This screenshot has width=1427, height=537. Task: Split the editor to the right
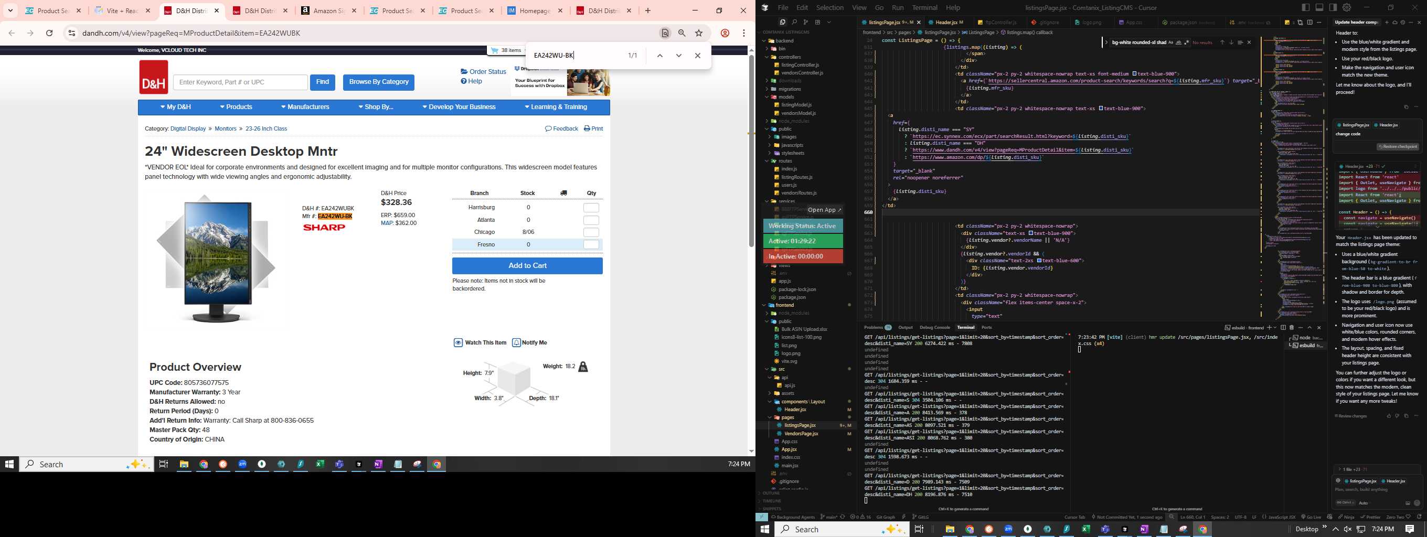1309,22
